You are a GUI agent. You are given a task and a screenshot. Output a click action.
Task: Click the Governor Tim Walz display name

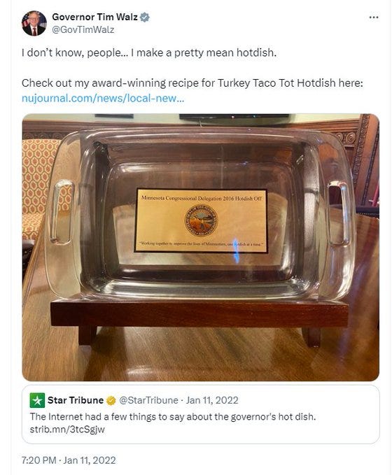click(x=95, y=17)
